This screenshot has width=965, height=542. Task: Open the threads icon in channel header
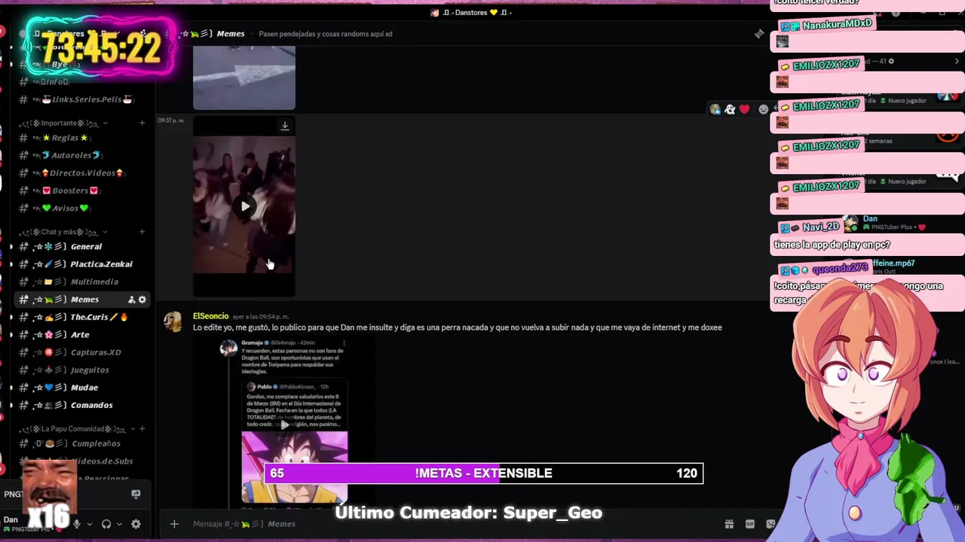(x=759, y=34)
